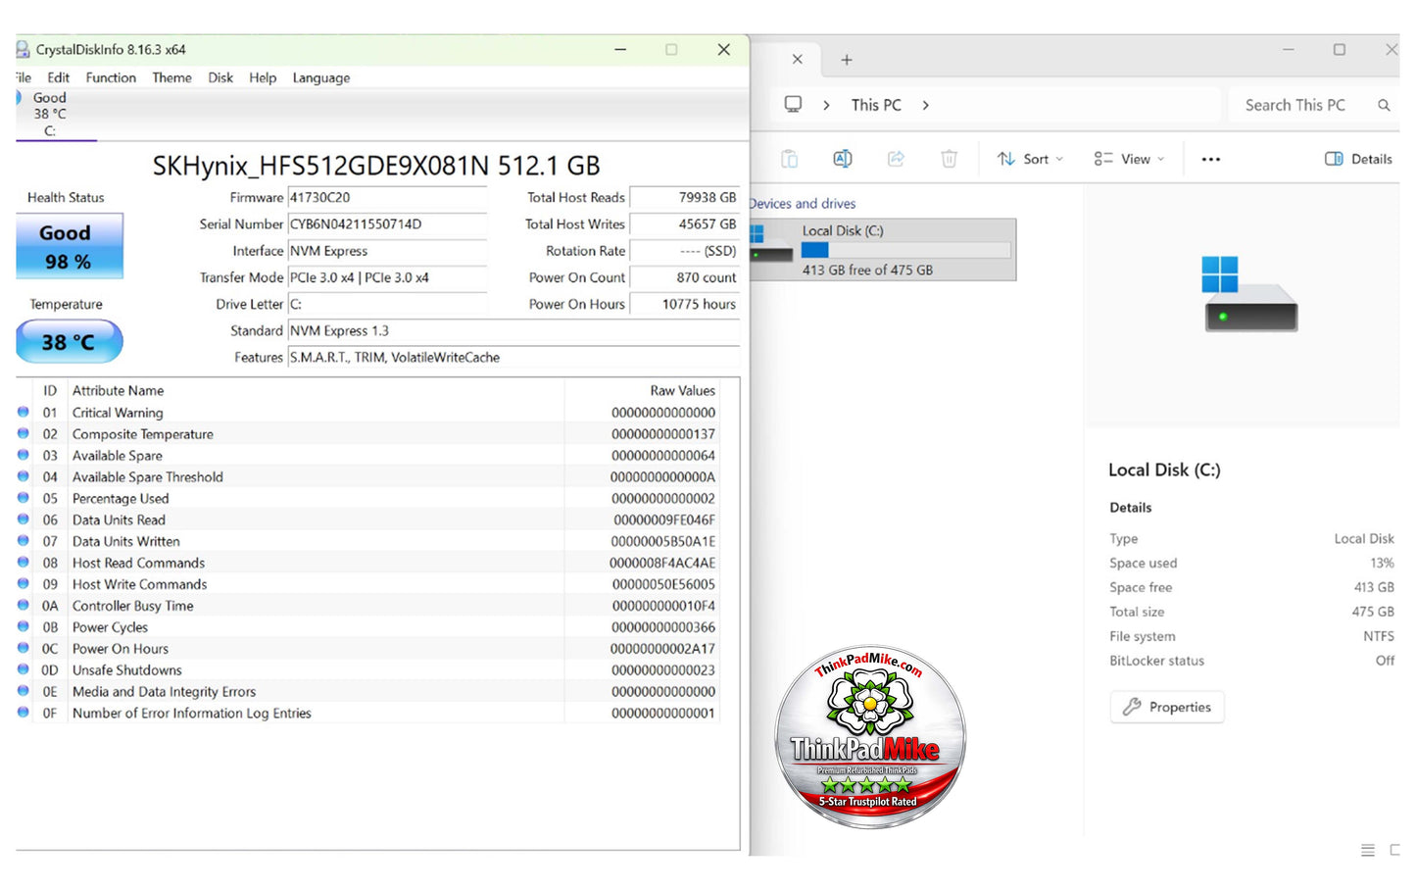Click the Raw Values column header

[x=683, y=390]
